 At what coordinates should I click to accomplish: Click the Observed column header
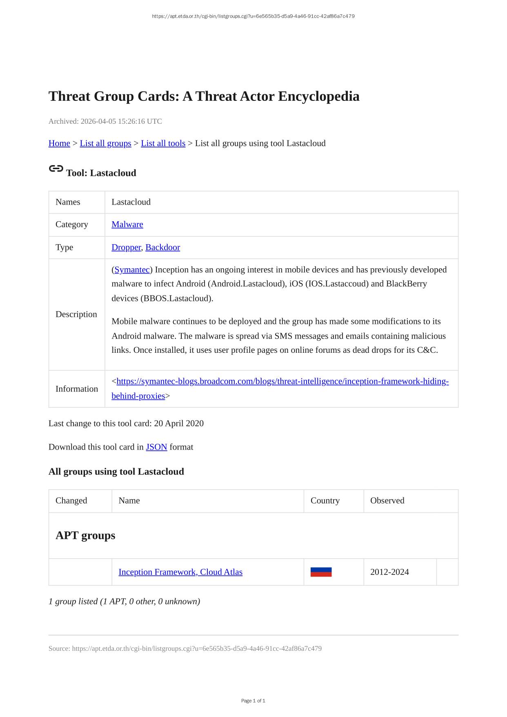387,501
